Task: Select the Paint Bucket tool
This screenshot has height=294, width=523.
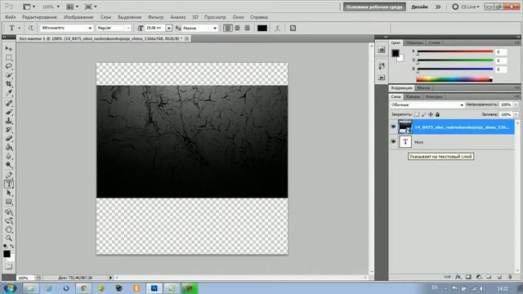Action: pos(9,147)
